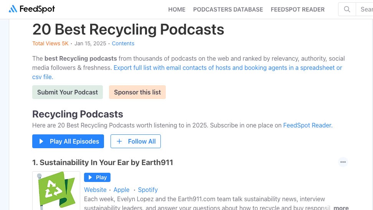The image size is (373, 210).
Task: Click Submit Your Podcast button
Action: click(x=68, y=92)
